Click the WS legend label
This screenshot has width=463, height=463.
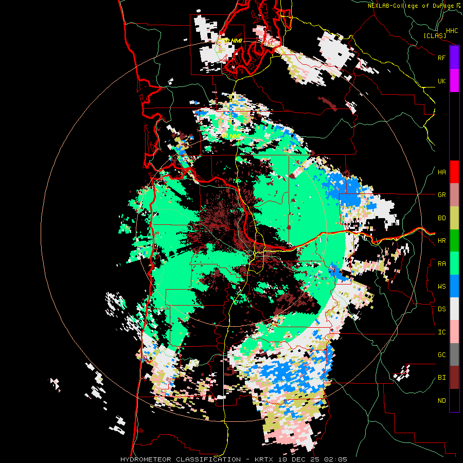coord(441,287)
